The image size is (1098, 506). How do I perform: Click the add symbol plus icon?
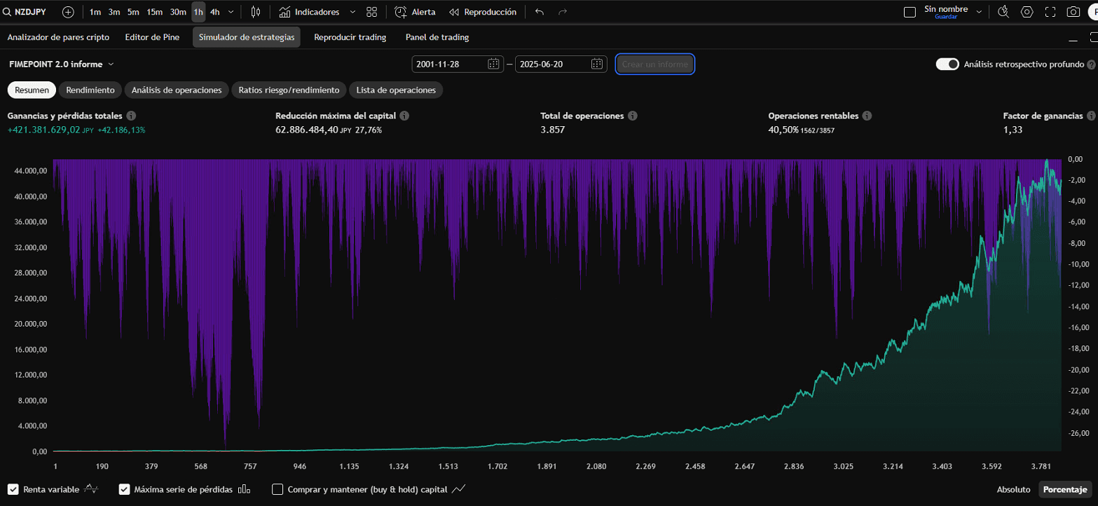point(68,12)
